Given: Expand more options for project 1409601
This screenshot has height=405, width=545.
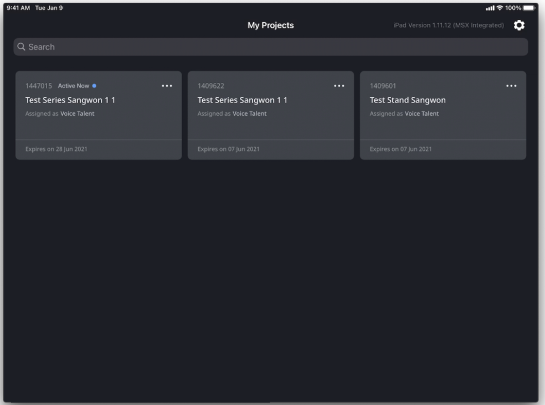Looking at the screenshot, I should click(511, 86).
